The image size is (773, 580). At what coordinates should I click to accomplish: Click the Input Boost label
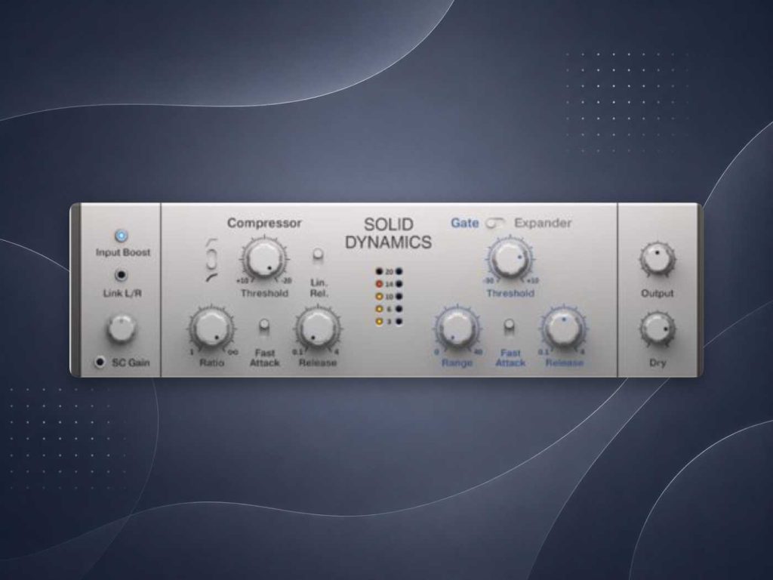123,252
